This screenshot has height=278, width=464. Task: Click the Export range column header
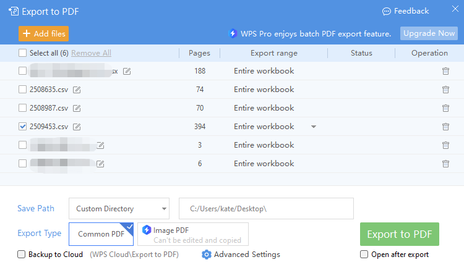click(x=274, y=53)
